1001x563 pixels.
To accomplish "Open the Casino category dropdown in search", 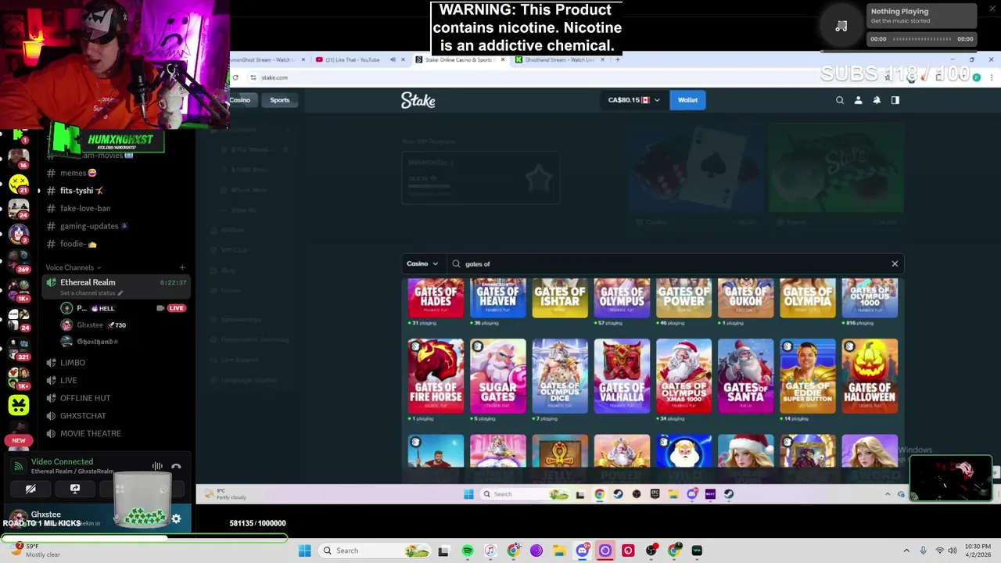I will 422,264.
